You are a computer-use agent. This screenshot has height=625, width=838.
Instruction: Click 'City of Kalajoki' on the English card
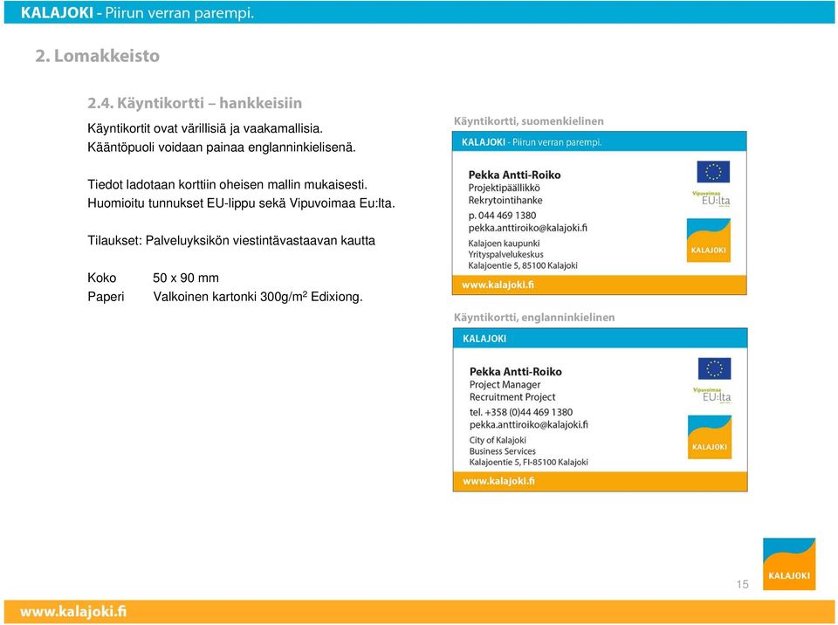[498, 441]
